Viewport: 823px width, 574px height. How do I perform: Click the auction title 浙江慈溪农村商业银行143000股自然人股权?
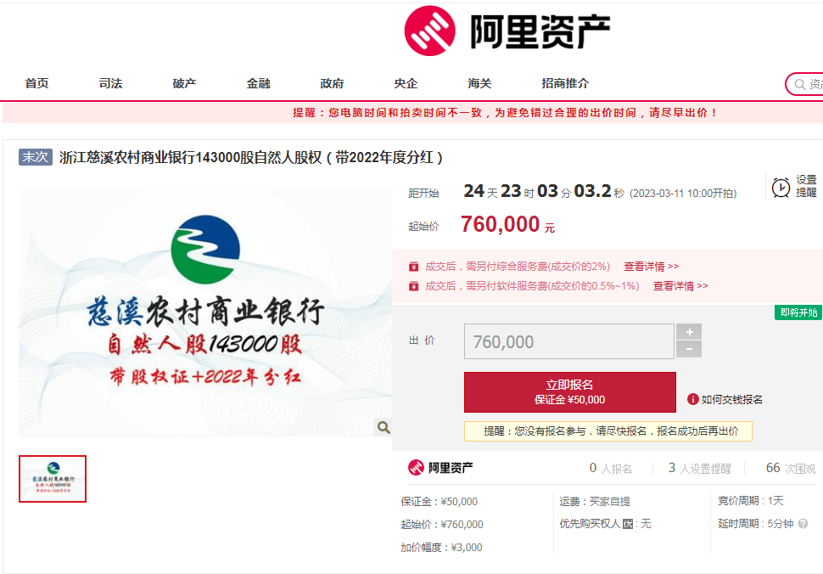(251, 158)
